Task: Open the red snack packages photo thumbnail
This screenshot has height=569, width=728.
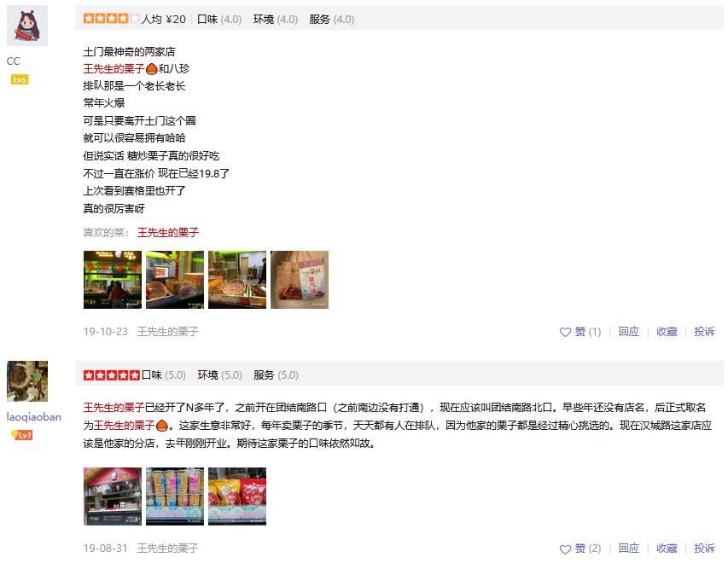Action: coord(237,496)
